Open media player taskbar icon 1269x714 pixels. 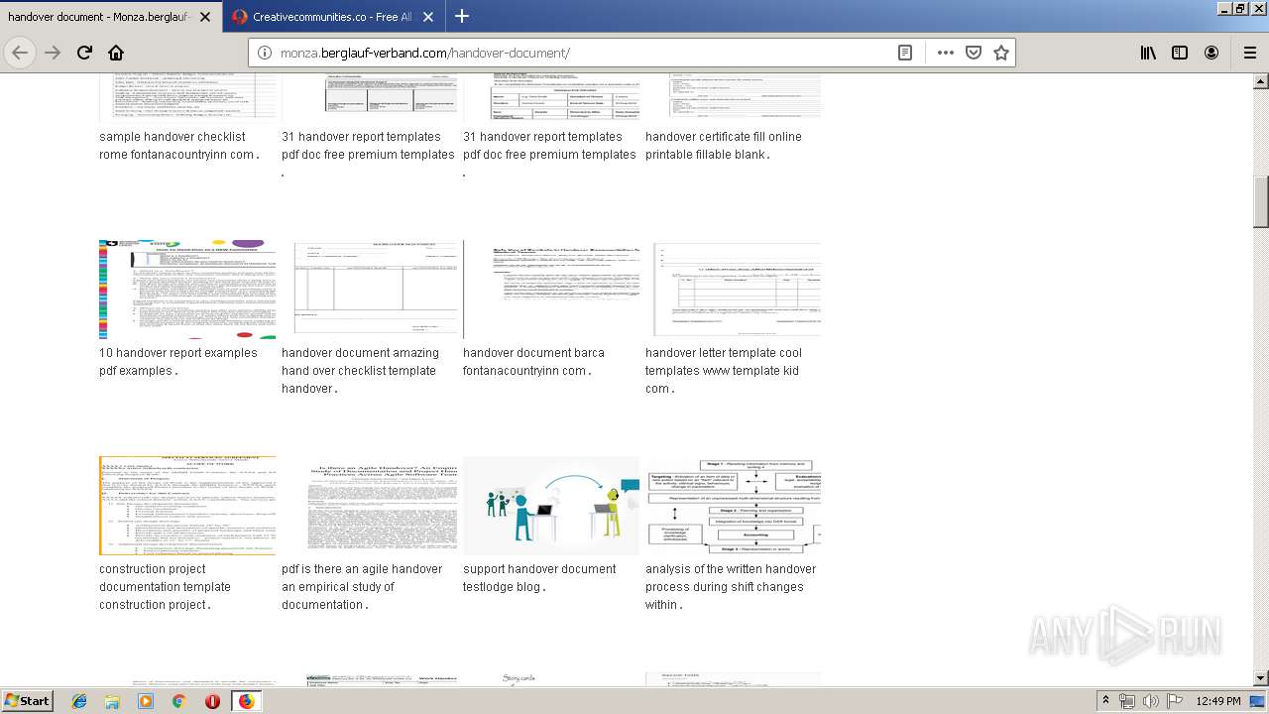coord(146,701)
